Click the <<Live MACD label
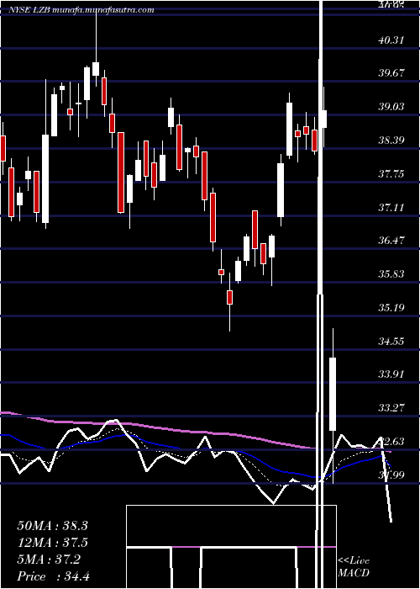The image size is (420, 589). pos(354,567)
